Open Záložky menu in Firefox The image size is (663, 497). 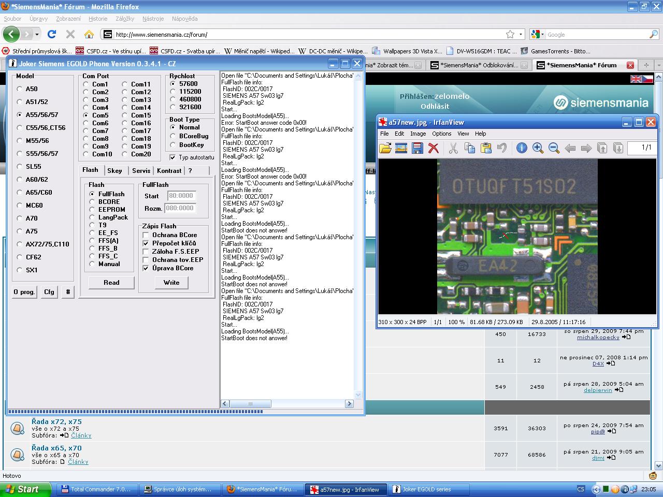125,19
